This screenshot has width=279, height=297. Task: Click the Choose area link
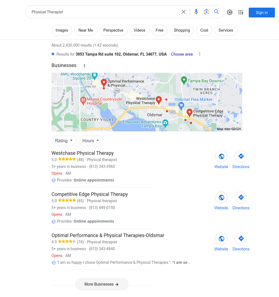[x=182, y=54]
